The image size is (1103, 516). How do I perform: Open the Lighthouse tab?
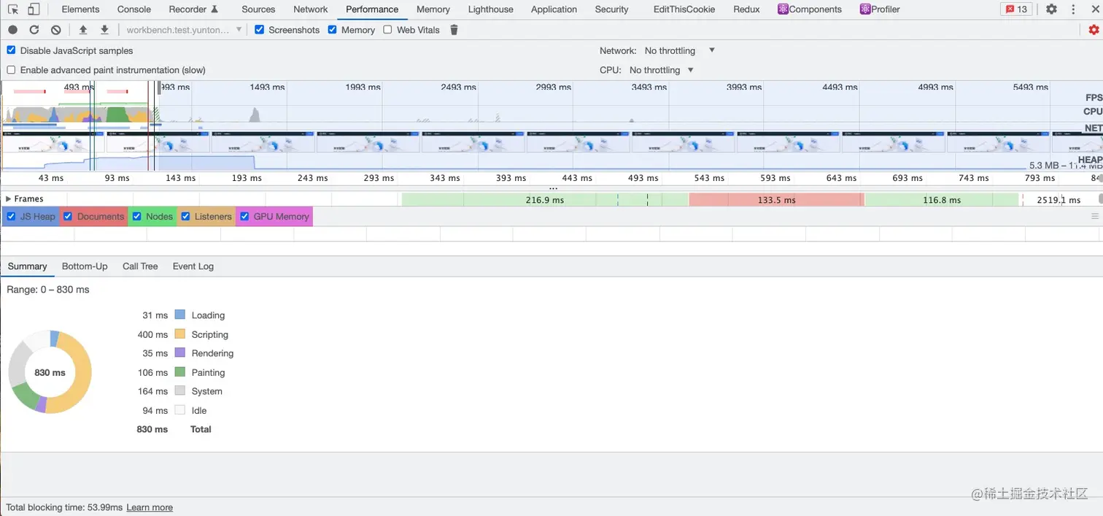490,9
